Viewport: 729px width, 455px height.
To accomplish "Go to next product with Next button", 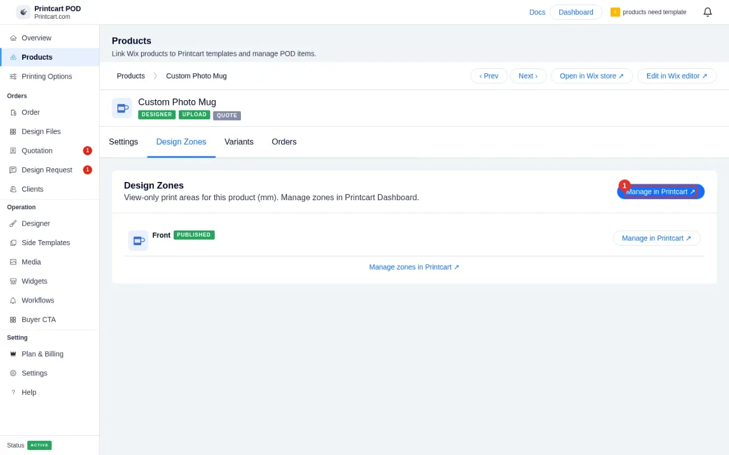I will point(528,76).
